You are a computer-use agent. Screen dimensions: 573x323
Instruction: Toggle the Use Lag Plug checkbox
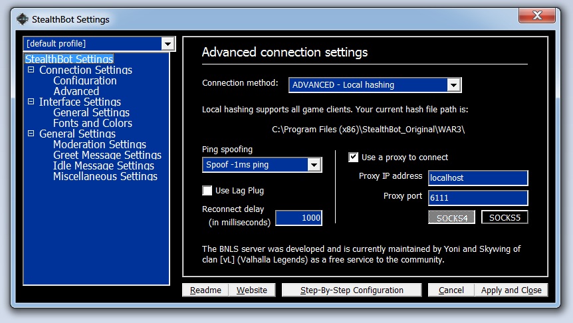(x=207, y=190)
